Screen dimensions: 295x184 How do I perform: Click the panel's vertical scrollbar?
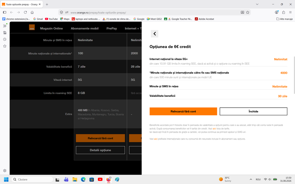click(x=294, y=75)
